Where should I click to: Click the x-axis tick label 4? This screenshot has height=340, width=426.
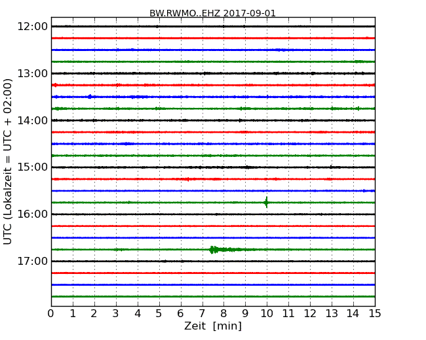138,314
